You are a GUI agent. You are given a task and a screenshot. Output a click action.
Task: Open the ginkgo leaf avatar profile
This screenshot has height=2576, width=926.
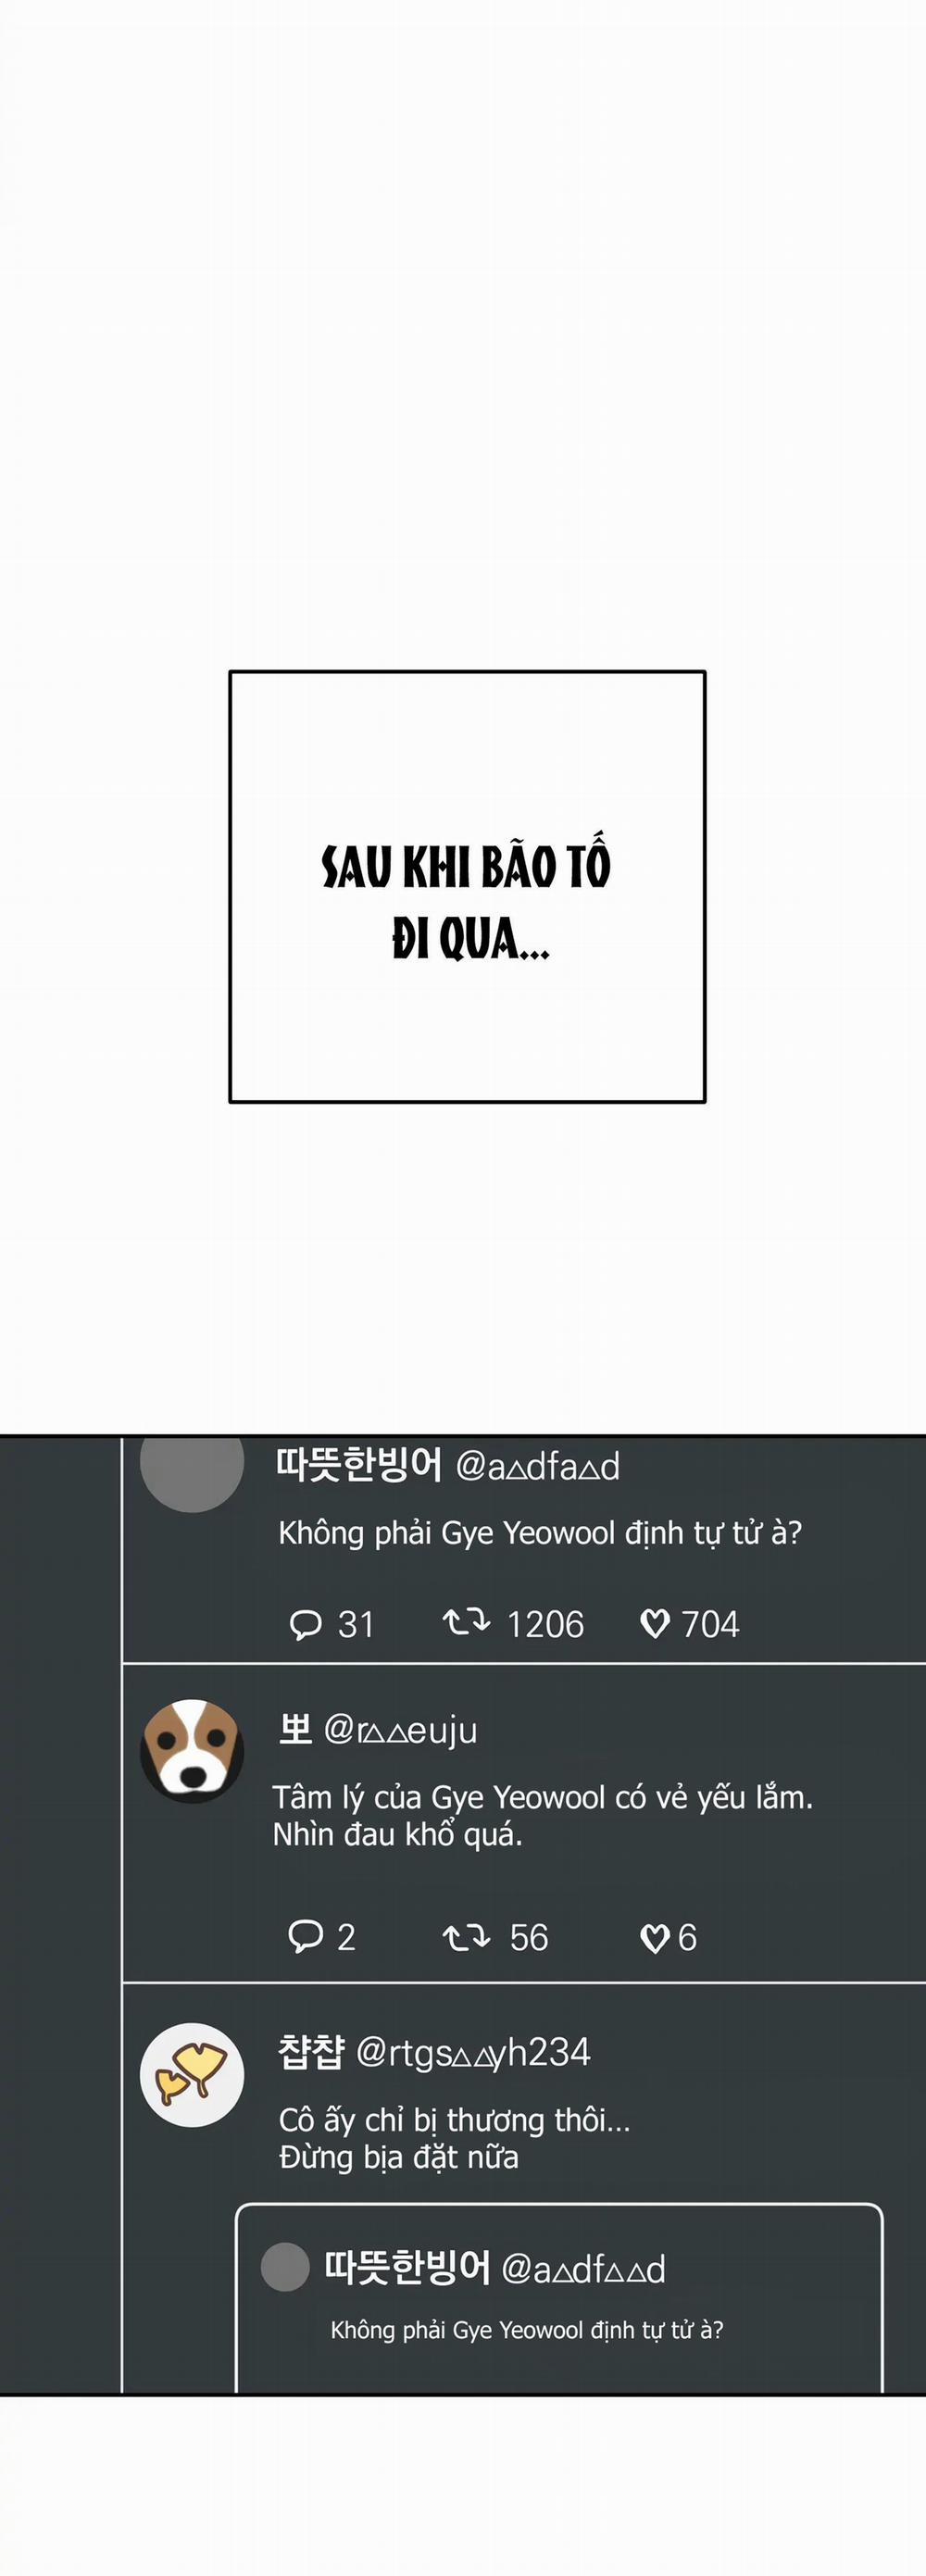tap(192, 2075)
